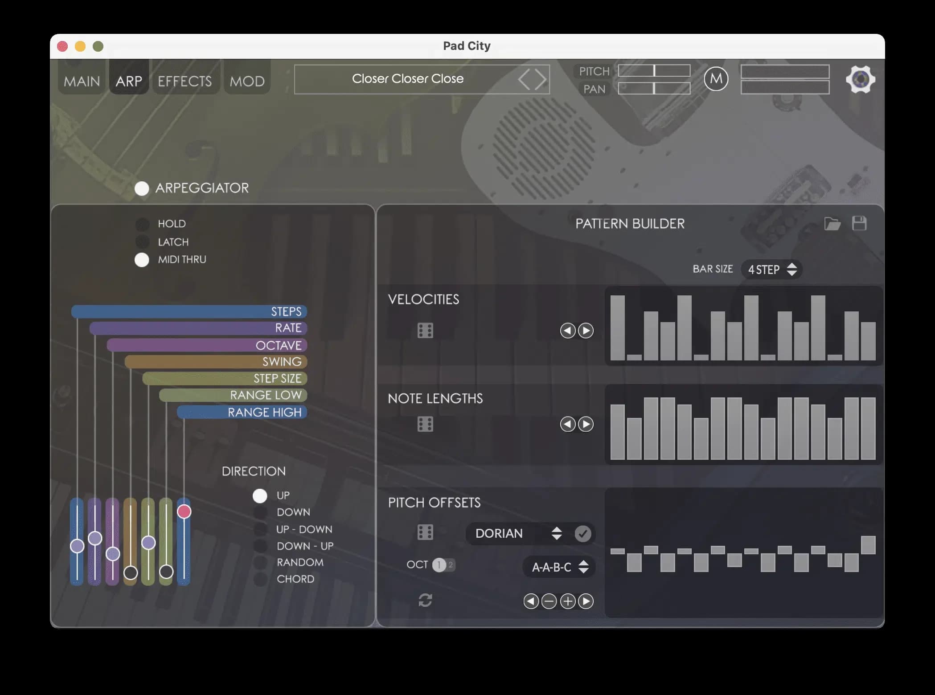Click the Pitch Offsets randomize dice icon
Image resolution: width=935 pixels, height=695 pixels.
(425, 532)
